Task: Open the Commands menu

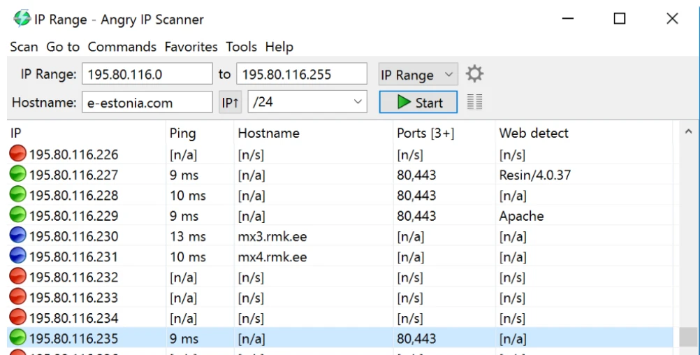Action: point(122,47)
